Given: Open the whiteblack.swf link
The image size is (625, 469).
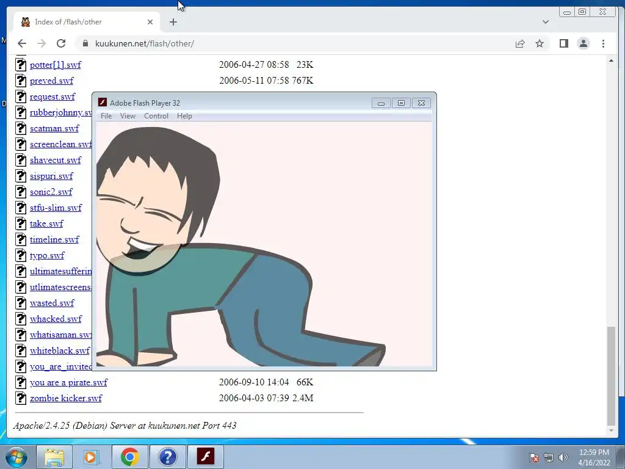Looking at the screenshot, I should coord(60,351).
